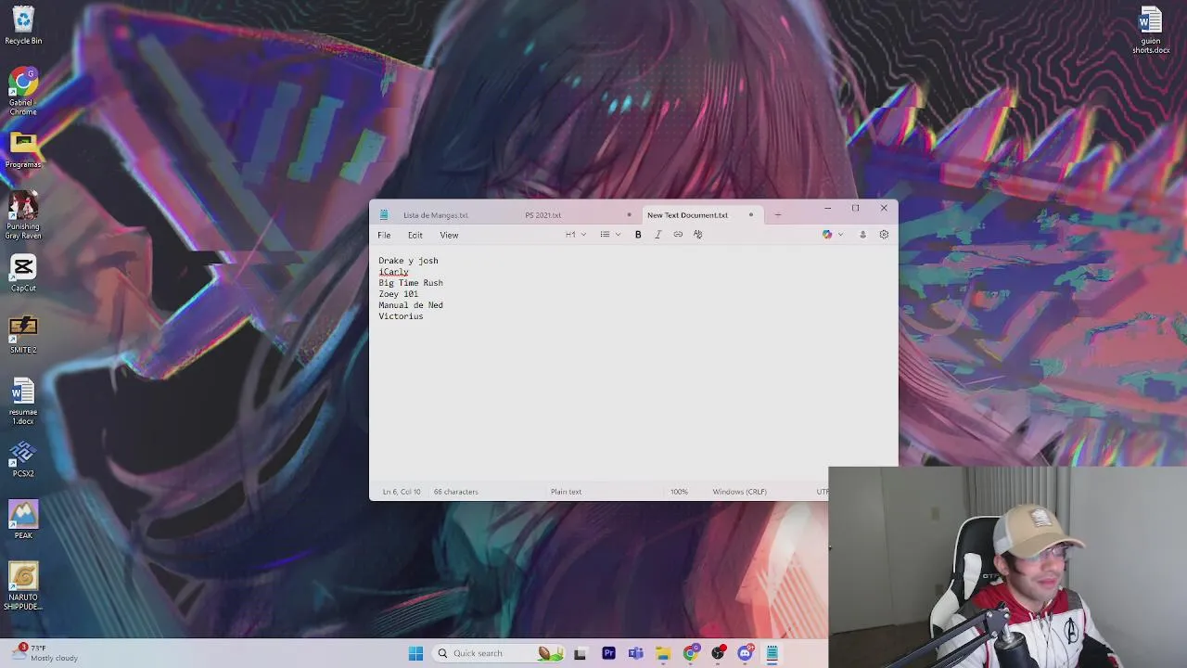Open the Recycle Bin desktop icon
This screenshot has width=1187, height=668.
23,26
